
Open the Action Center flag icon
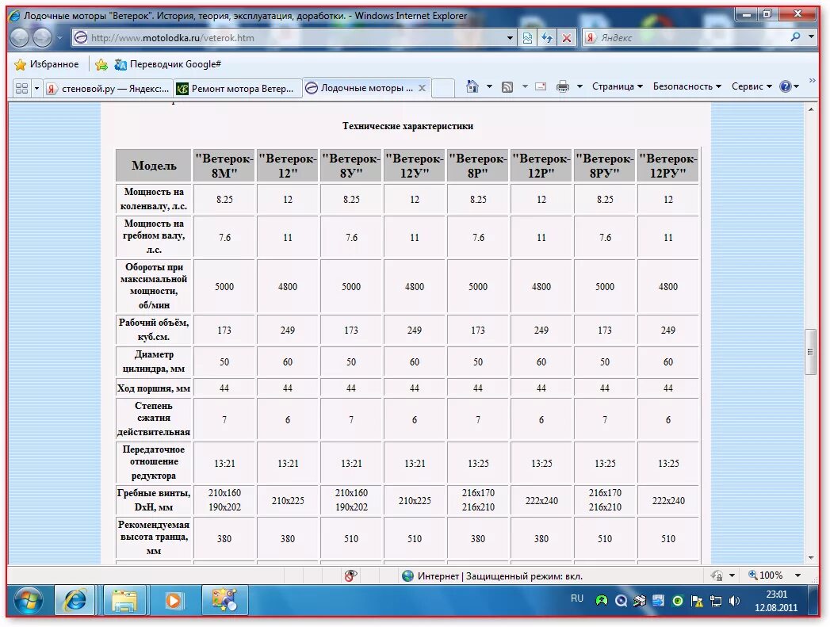(697, 601)
